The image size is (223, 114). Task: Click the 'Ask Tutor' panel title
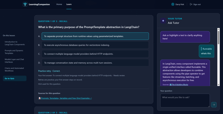173,23
